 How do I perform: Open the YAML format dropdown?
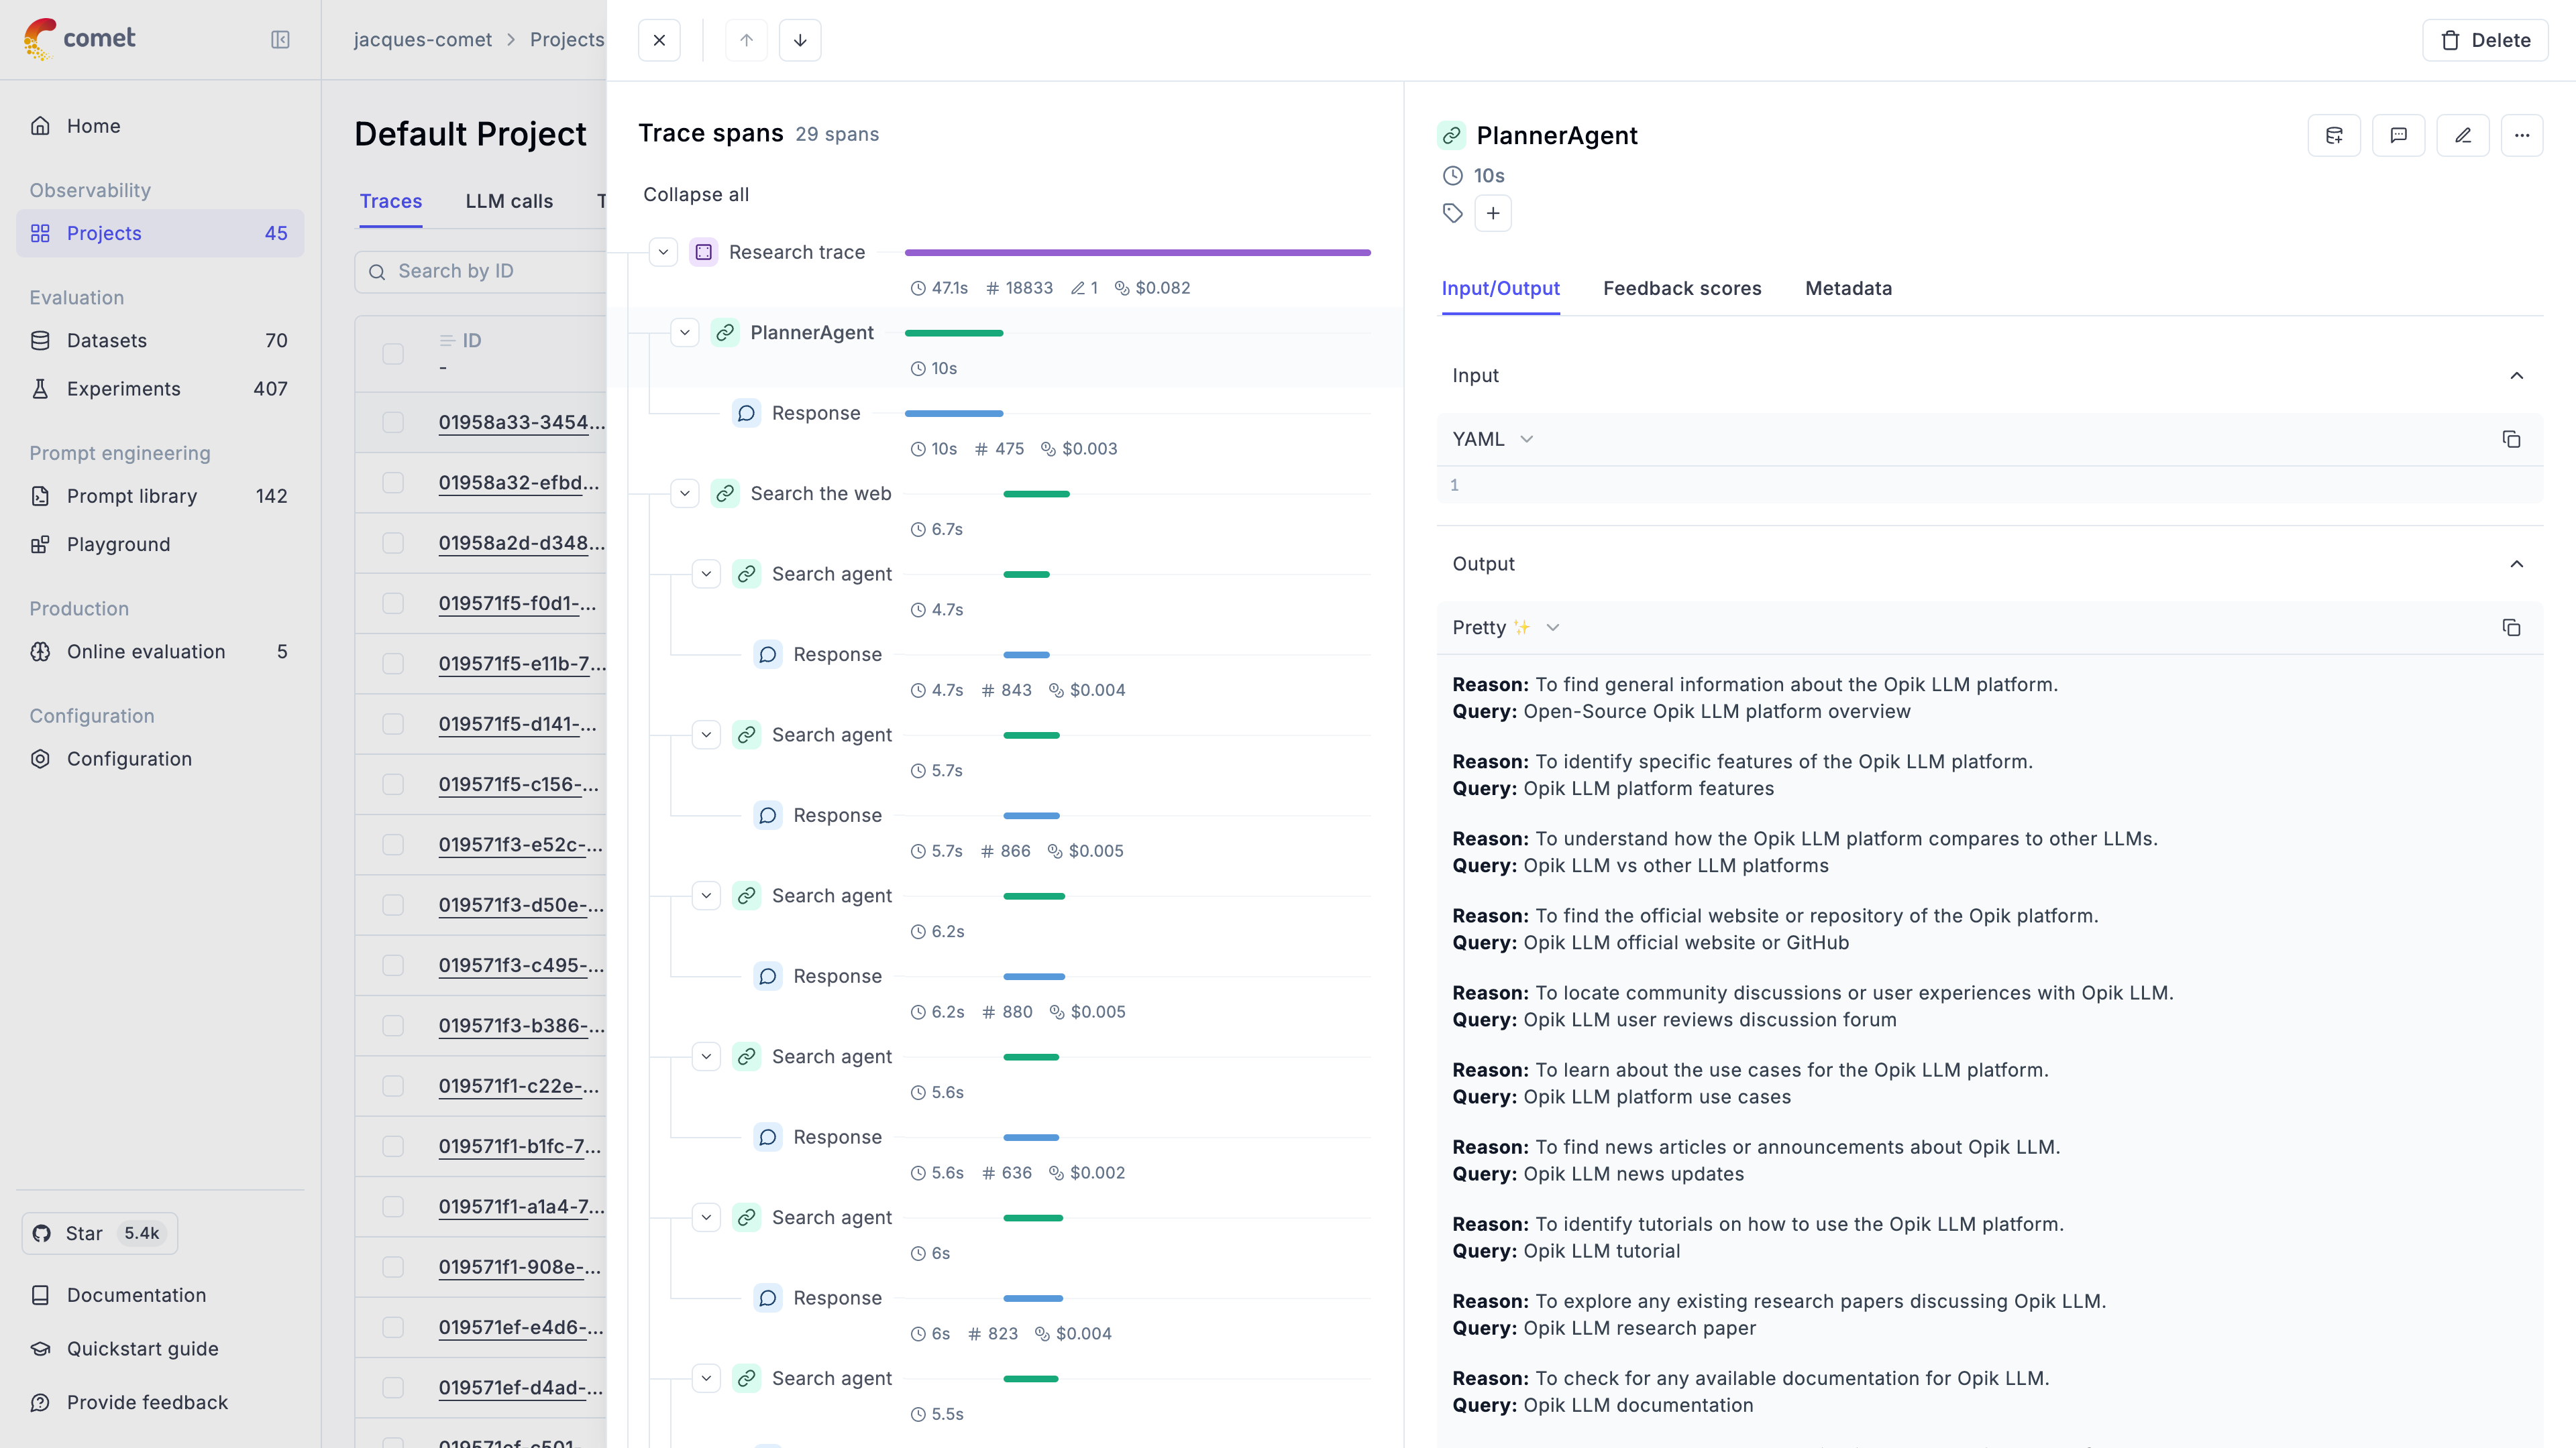[1493, 440]
